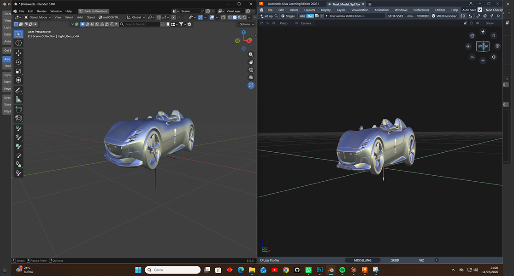
Task: Activate the Rotate tool in Blender
Action: point(18,62)
